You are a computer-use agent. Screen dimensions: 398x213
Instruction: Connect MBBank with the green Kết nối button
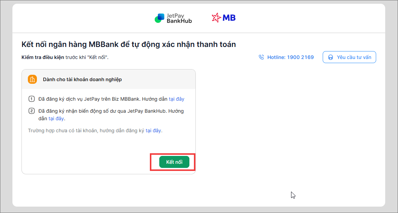(174, 162)
